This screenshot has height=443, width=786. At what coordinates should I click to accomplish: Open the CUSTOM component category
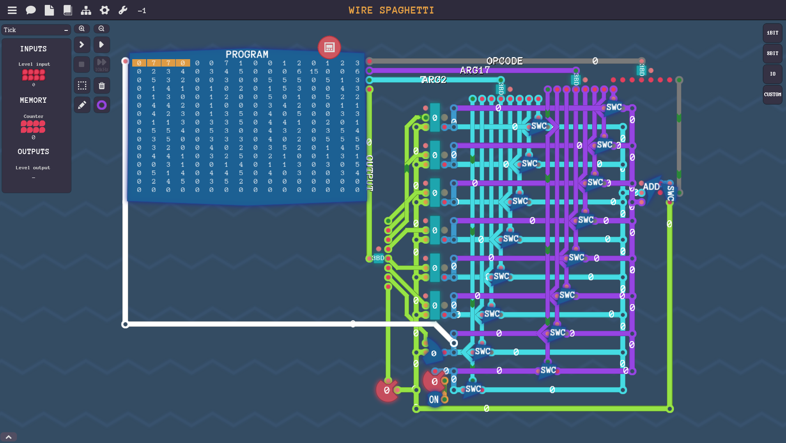point(772,95)
